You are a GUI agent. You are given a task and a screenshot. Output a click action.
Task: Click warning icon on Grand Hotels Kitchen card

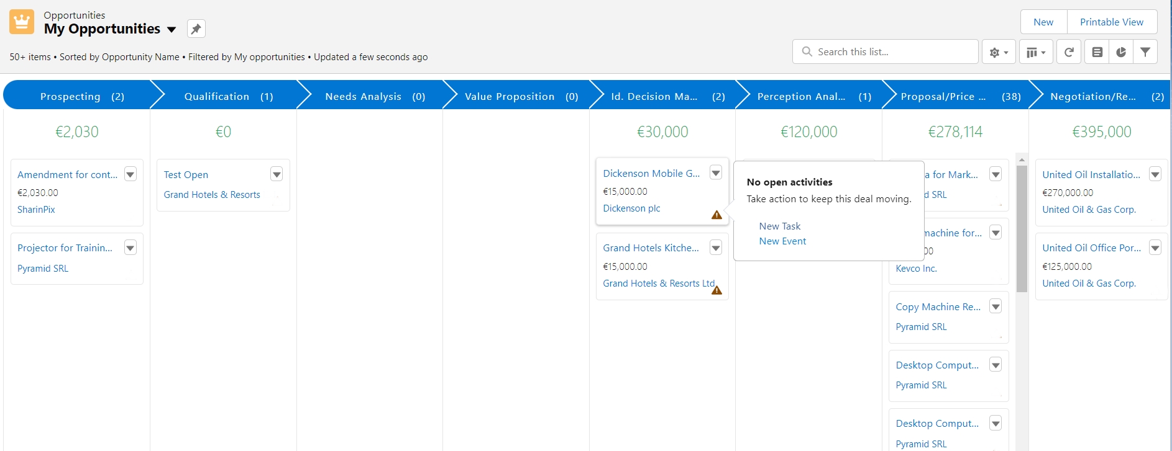point(716,290)
